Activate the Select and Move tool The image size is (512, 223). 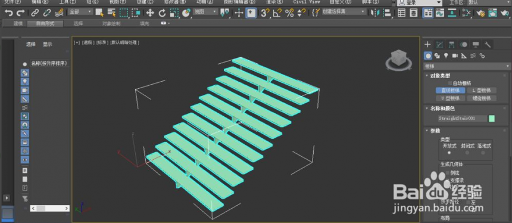[x=150, y=13]
